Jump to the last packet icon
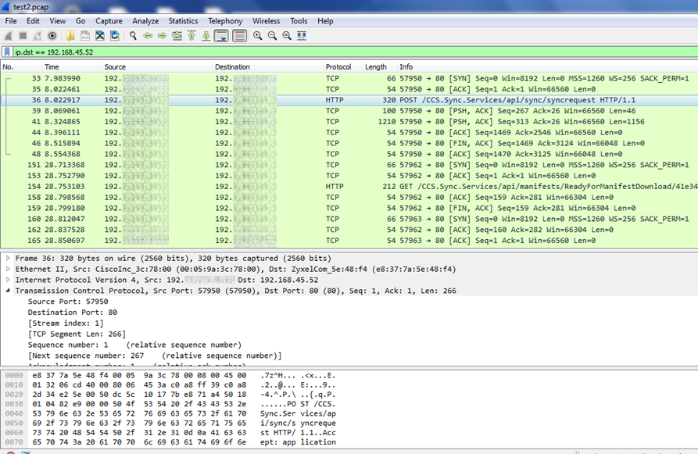698x454 pixels. pyautogui.click(x=206, y=36)
